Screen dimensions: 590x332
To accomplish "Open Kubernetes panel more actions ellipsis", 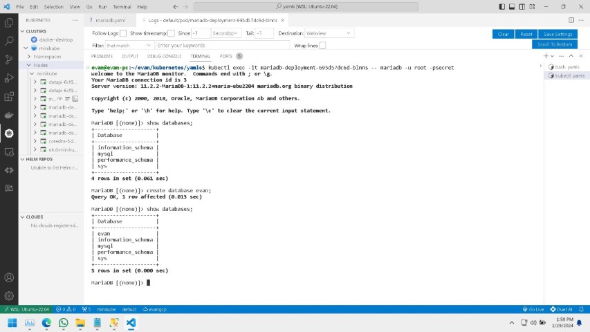I will click(75, 20).
